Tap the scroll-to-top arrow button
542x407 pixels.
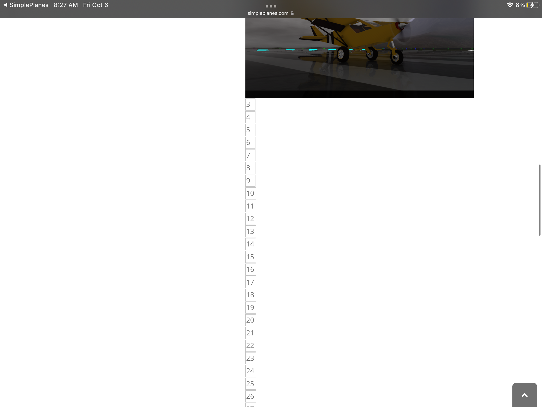point(524,395)
